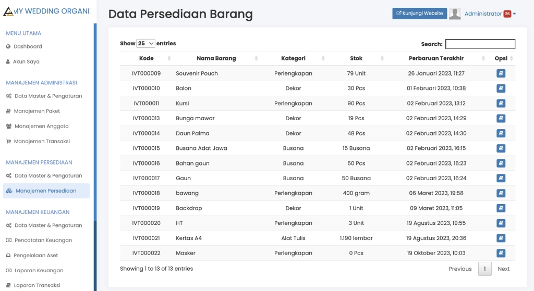Open options for Souvenir Pouch row
This screenshot has height=291, width=534.
click(x=501, y=73)
